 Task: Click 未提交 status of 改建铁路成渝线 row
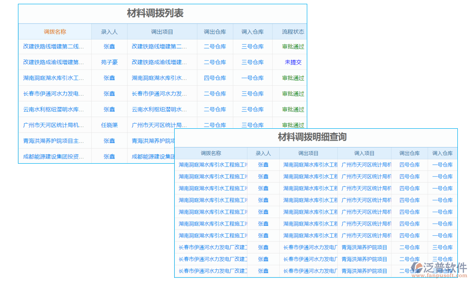[x=292, y=62]
